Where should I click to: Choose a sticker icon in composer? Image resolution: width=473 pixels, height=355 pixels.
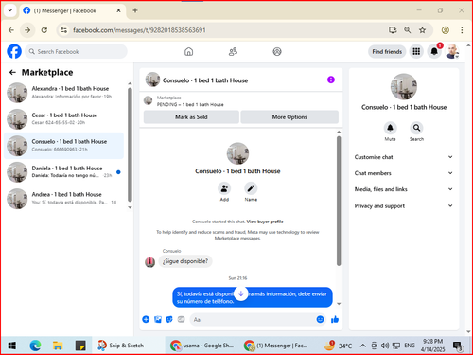[169, 319]
